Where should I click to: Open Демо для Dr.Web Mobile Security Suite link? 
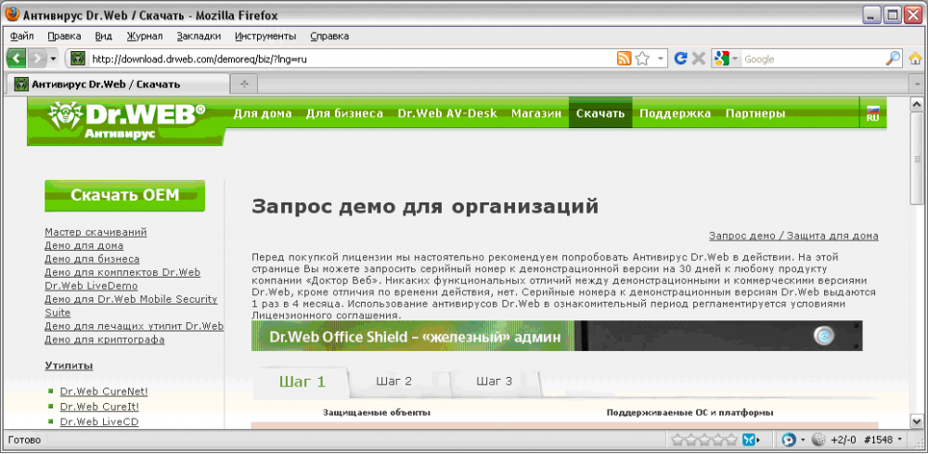(x=131, y=306)
